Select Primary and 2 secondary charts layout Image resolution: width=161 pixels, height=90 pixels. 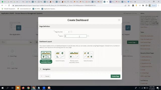point(46,57)
